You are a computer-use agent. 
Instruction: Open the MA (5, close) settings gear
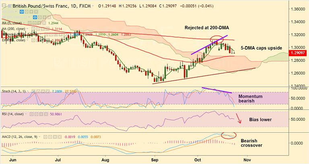coord(35,23)
